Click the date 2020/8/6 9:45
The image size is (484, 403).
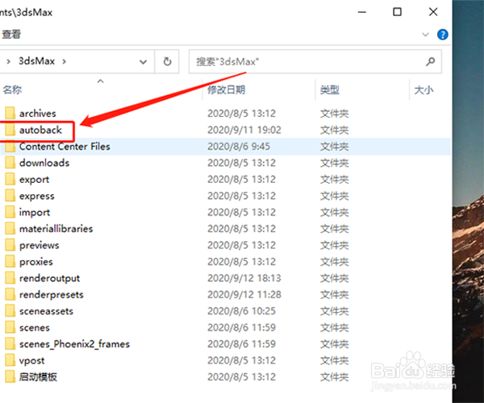tap(239, 147)
